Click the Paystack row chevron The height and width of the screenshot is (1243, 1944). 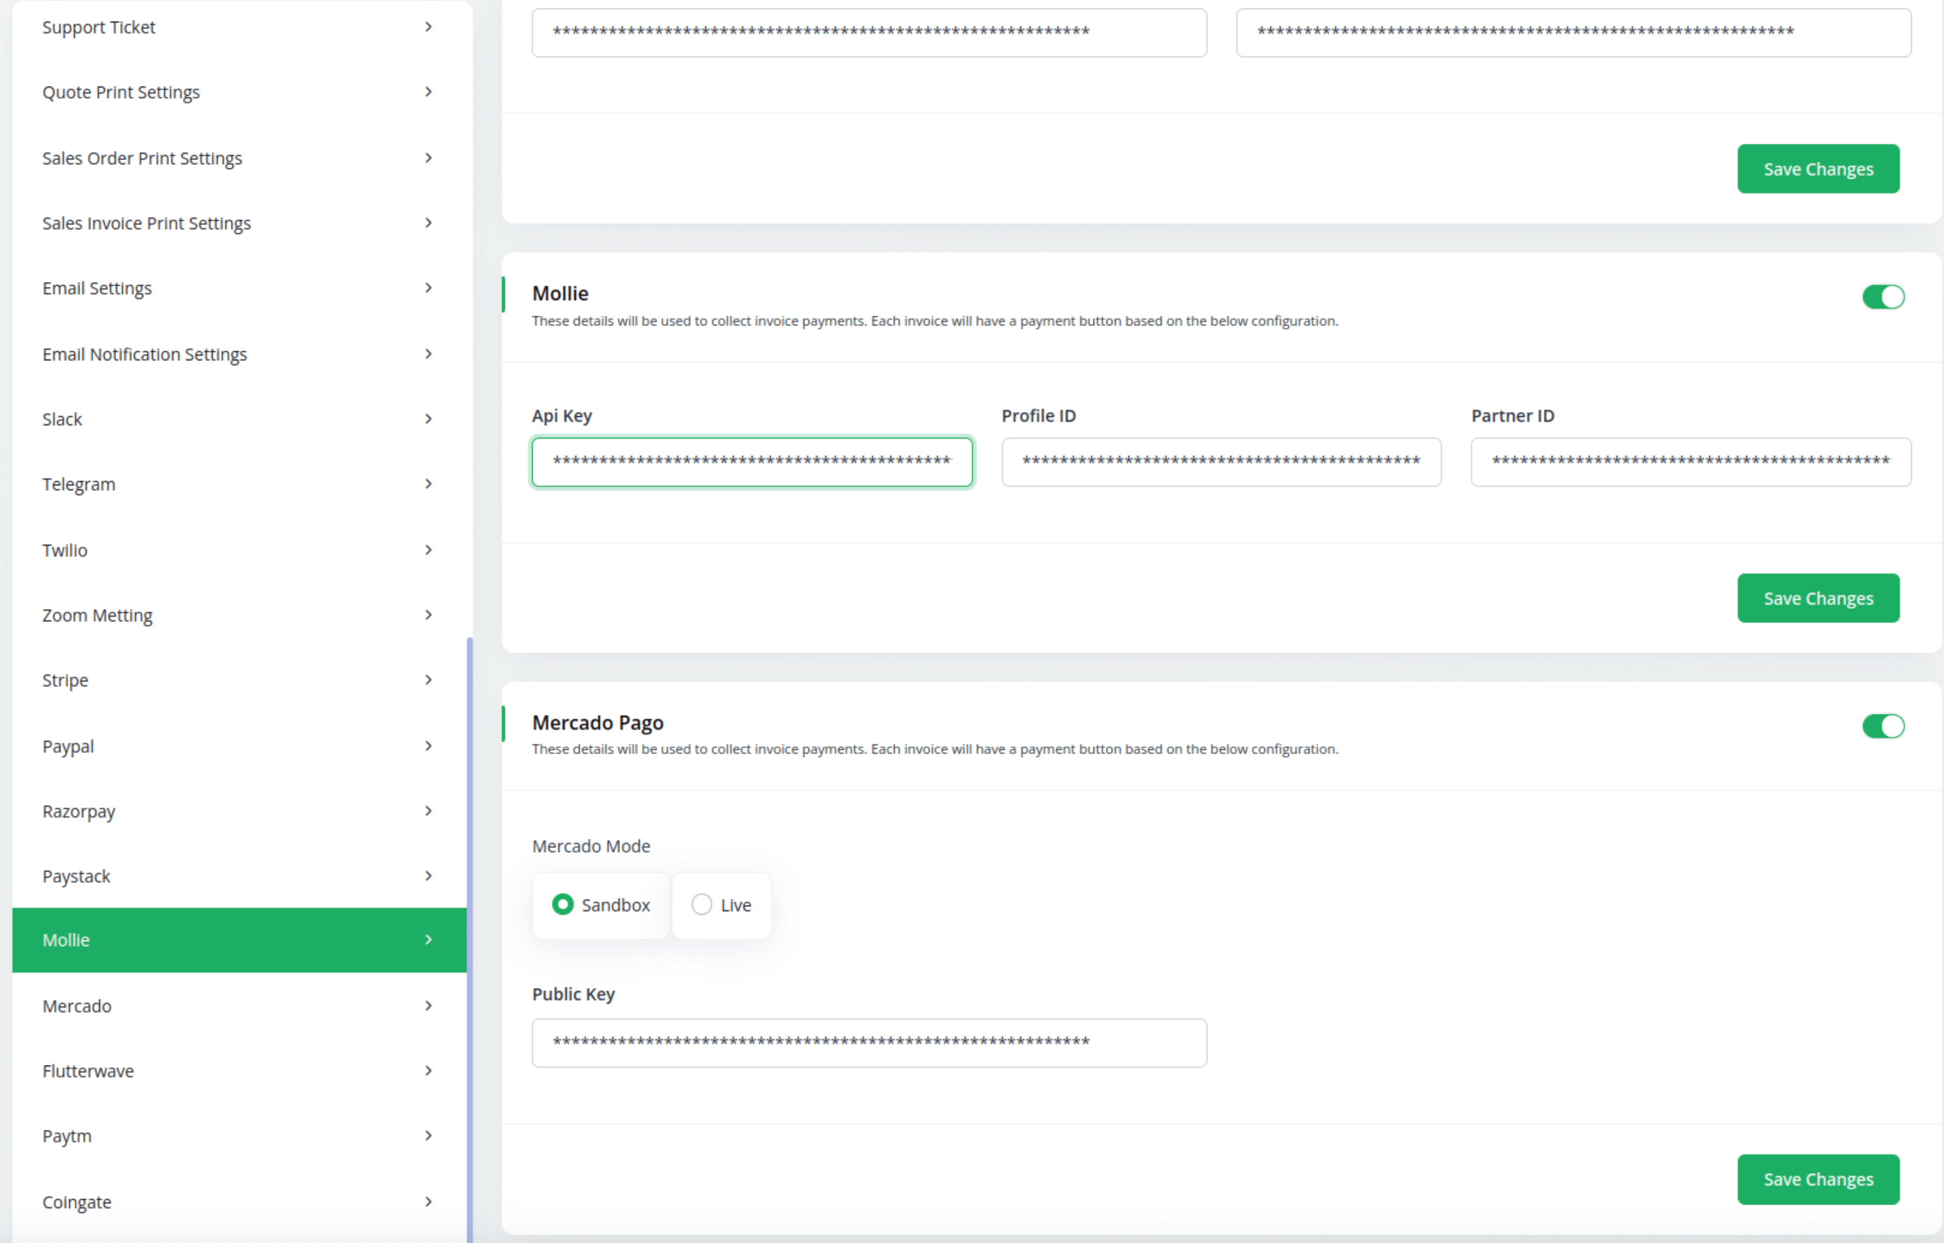tap(429, 876)
